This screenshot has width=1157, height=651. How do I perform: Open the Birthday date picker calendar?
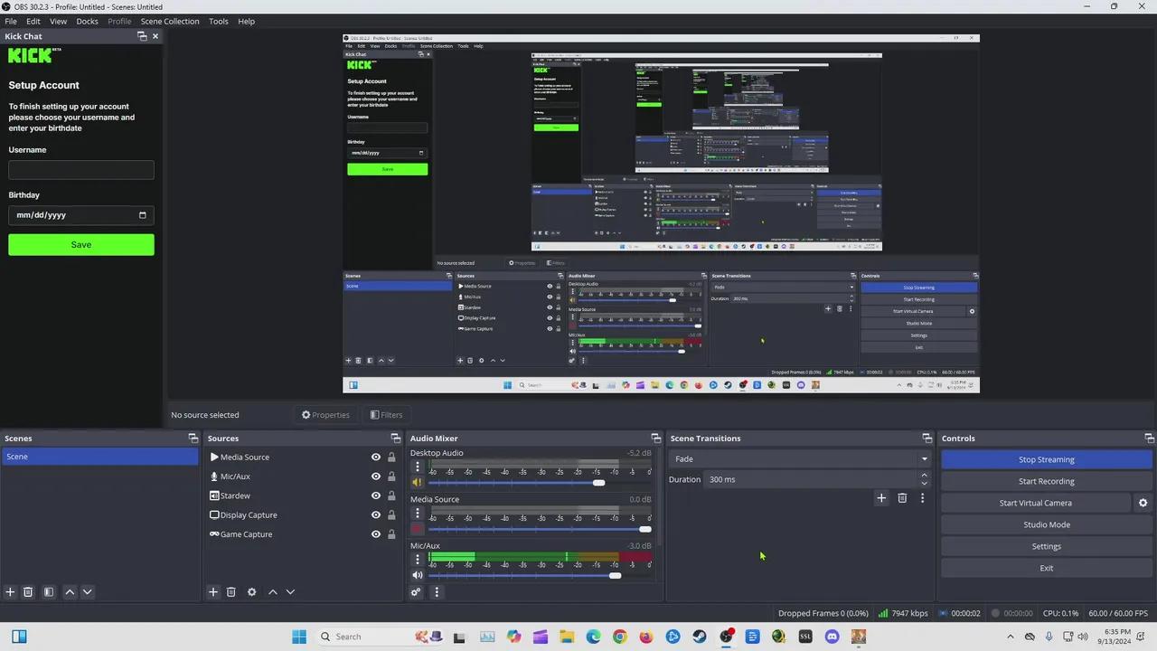coord(142,215)
